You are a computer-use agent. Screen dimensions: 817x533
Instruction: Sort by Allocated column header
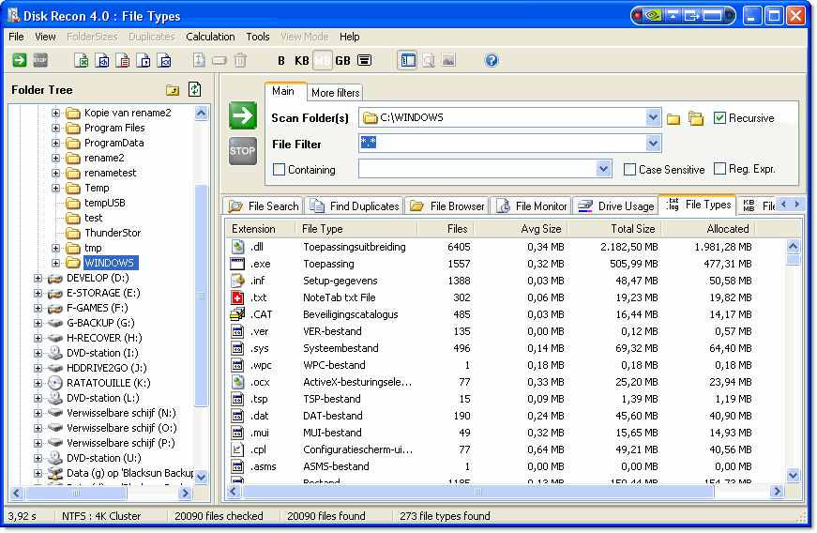coord(708,229)
